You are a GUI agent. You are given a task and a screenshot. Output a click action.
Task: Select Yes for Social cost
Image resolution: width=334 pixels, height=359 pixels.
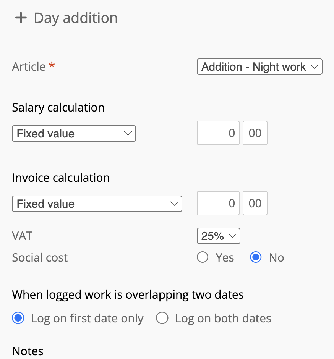[x=203, y=257]
